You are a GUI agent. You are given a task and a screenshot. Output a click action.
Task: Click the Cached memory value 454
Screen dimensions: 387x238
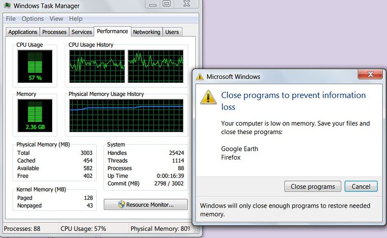coord(88,161)
